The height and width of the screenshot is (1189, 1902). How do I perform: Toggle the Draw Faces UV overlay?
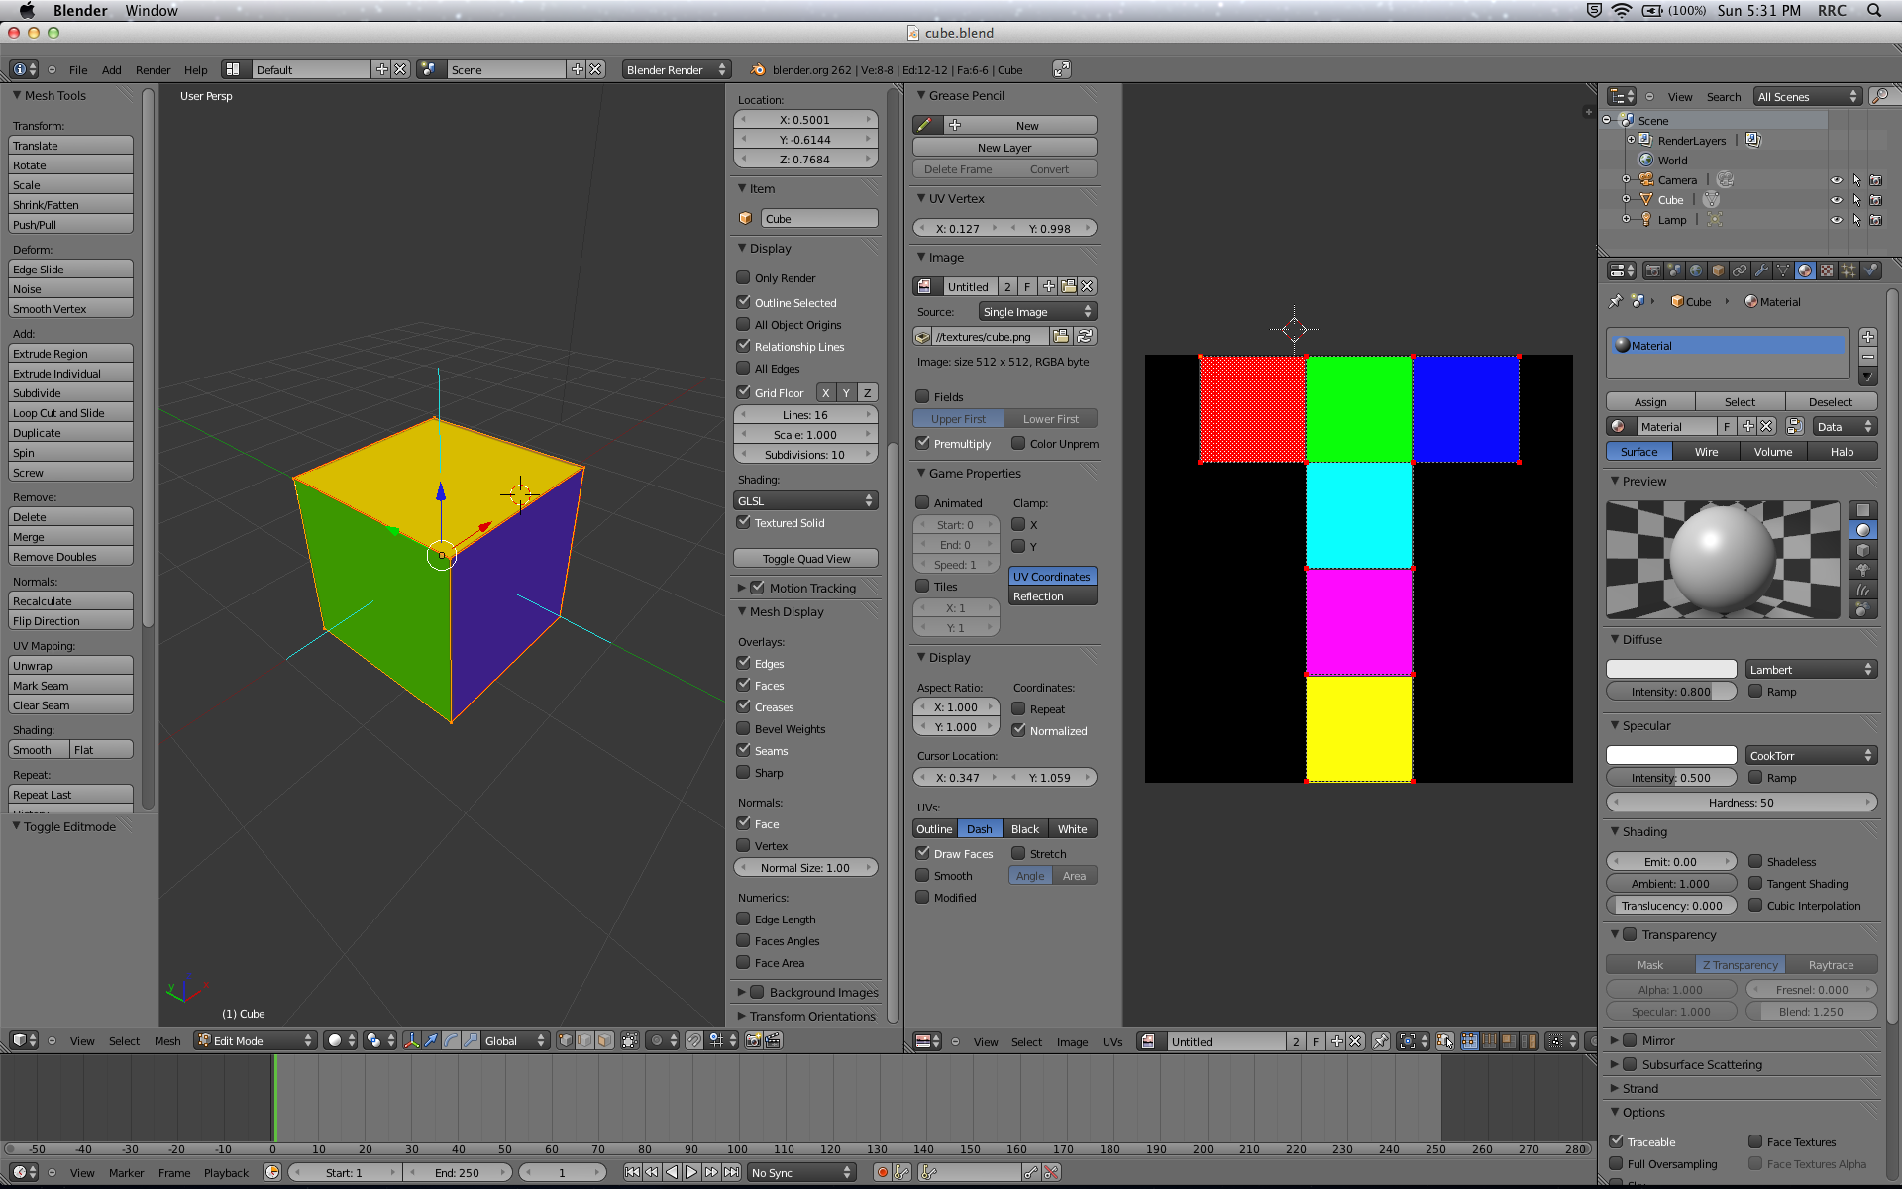pos(923,852)
